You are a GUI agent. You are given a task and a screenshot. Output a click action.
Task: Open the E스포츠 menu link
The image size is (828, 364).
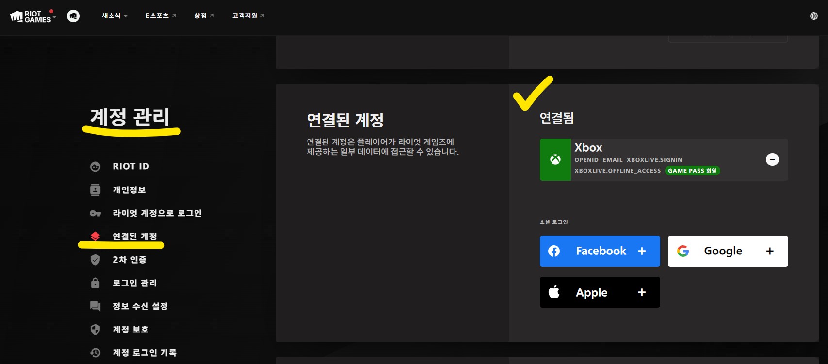point(161,16)
